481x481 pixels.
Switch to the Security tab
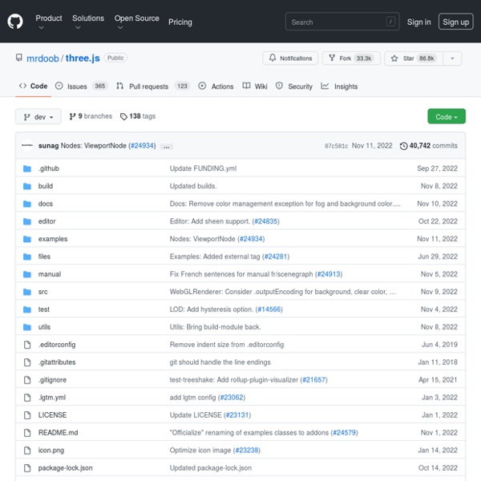tap(294, 87)
